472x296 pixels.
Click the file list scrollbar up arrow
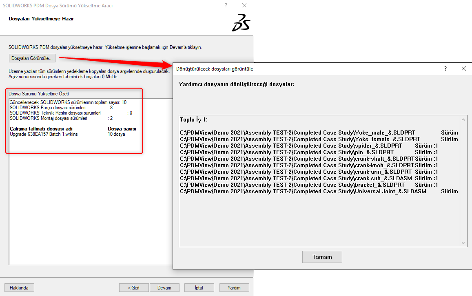[463, 119]
